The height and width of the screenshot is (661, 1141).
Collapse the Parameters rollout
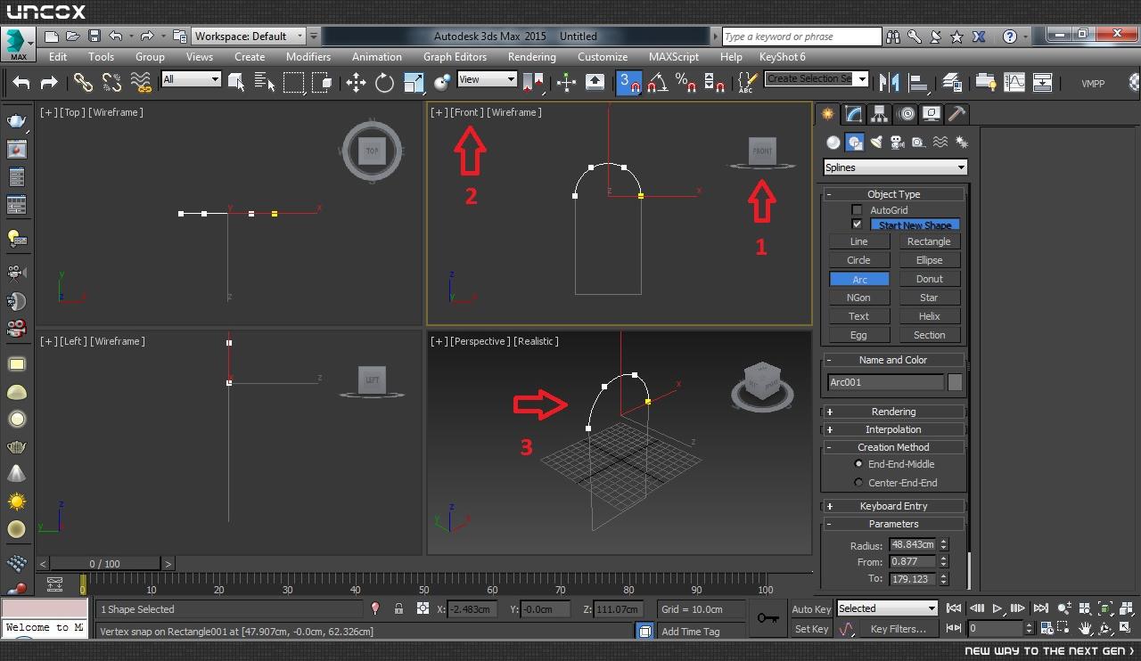(893, 524)
